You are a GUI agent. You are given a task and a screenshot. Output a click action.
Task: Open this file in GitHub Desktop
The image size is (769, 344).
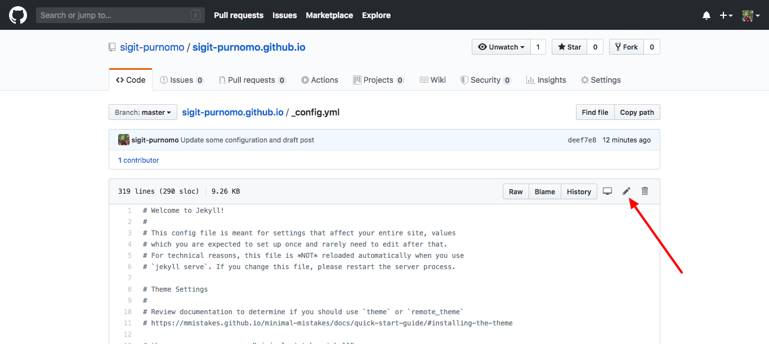pyautogui.click(x=607, y=191)
